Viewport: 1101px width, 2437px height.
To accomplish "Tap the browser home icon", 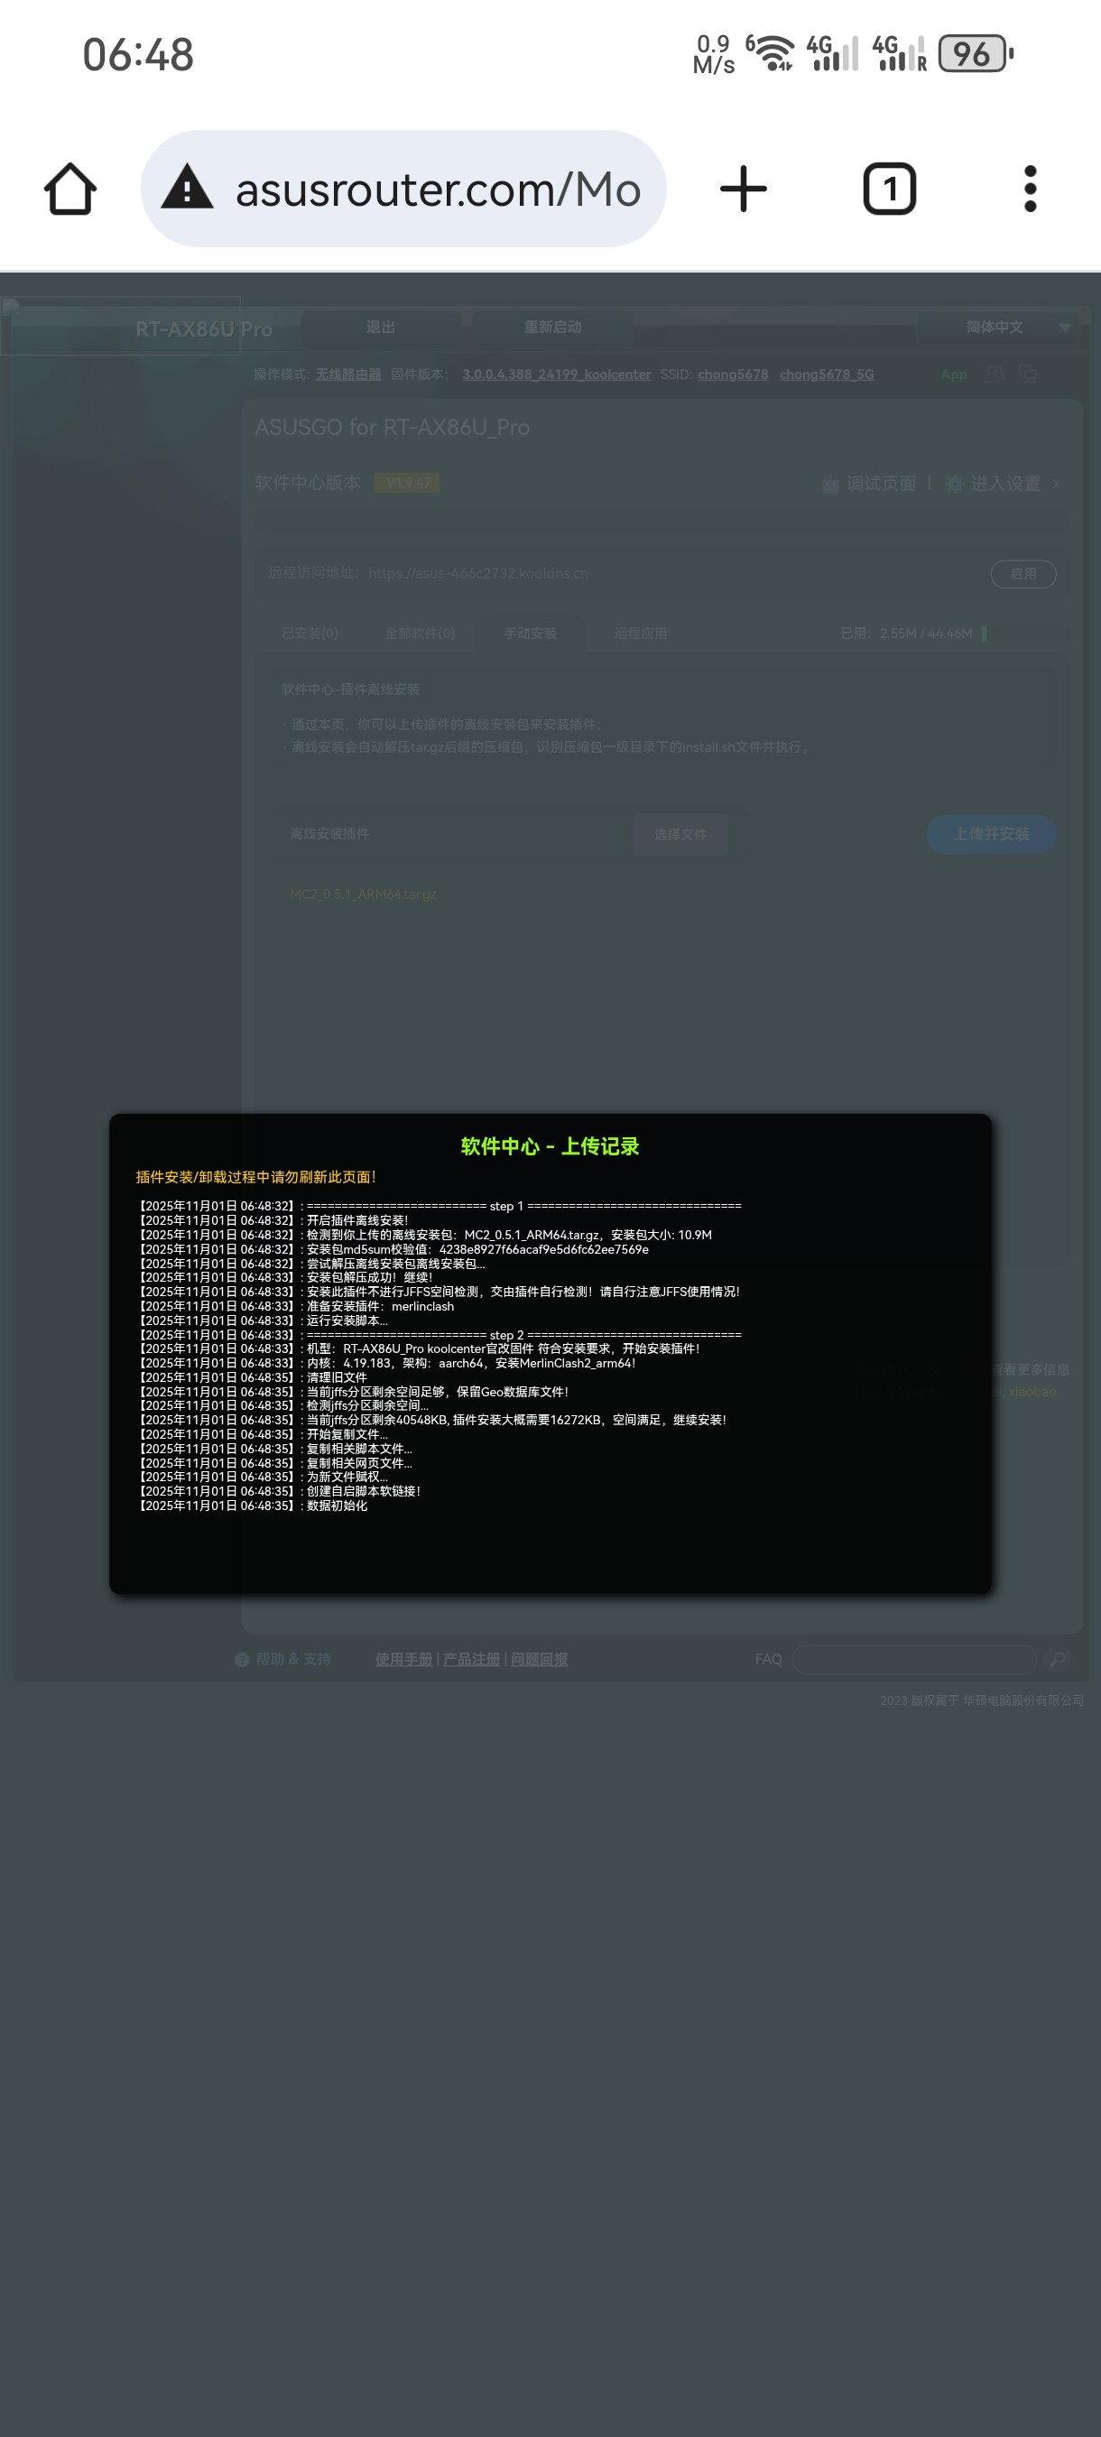I will coord(70,190).
